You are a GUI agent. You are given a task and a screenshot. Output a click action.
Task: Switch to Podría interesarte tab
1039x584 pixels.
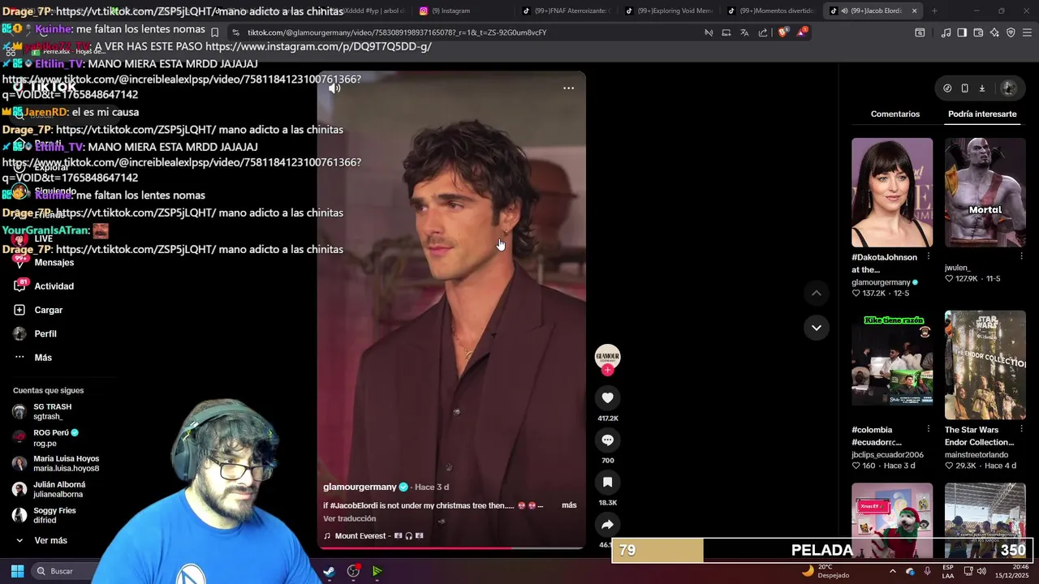point(982,114)
